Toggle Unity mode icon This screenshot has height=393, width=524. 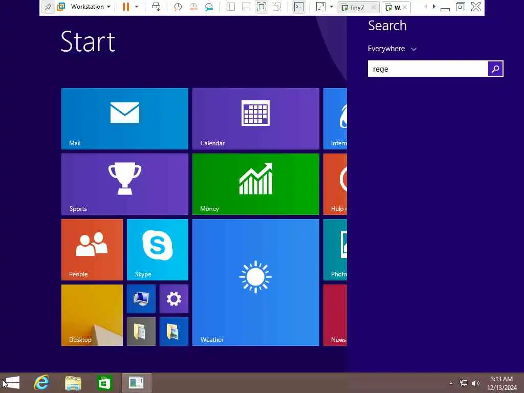click(x=277, y=7)
